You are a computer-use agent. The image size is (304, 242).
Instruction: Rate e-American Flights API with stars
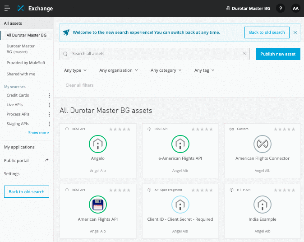pos(202,129)
